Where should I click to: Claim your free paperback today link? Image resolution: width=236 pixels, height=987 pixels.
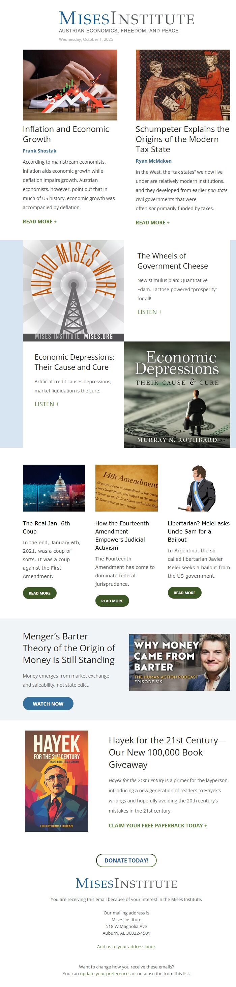(x=158, y=825)
